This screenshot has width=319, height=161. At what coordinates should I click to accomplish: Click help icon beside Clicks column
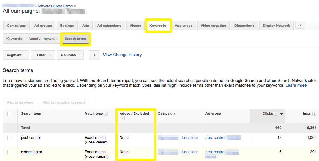[276, 114]
